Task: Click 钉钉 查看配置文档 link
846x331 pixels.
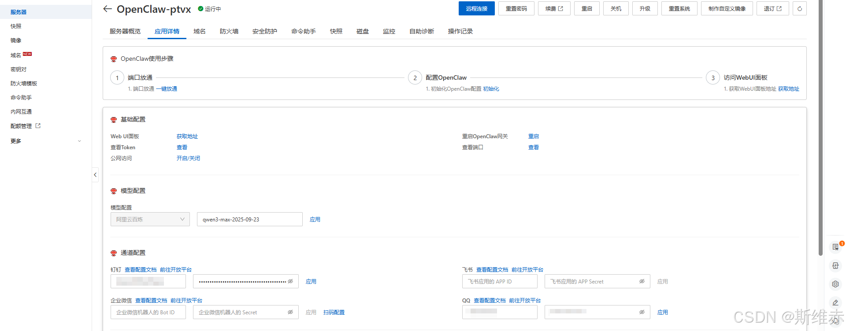Action: 141,270
